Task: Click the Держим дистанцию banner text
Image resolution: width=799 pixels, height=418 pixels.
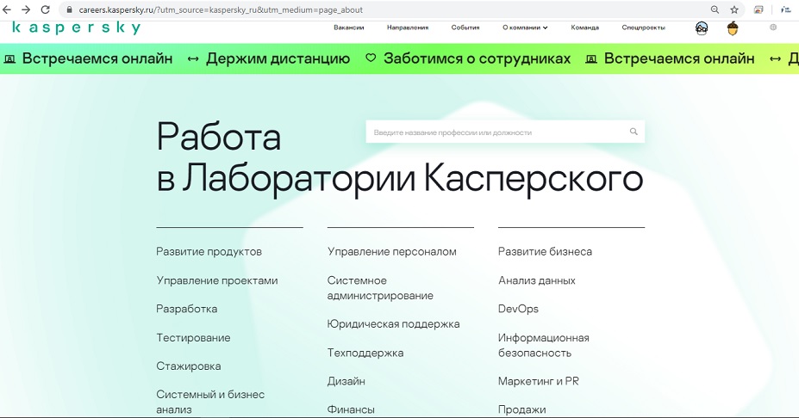Action: click(278, 58)
